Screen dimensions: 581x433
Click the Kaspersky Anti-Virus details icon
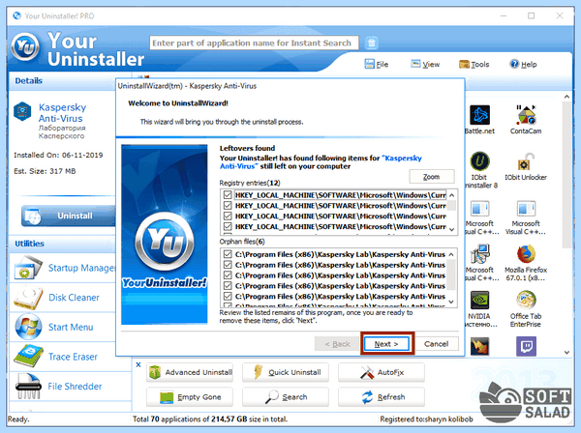point(22,111)
